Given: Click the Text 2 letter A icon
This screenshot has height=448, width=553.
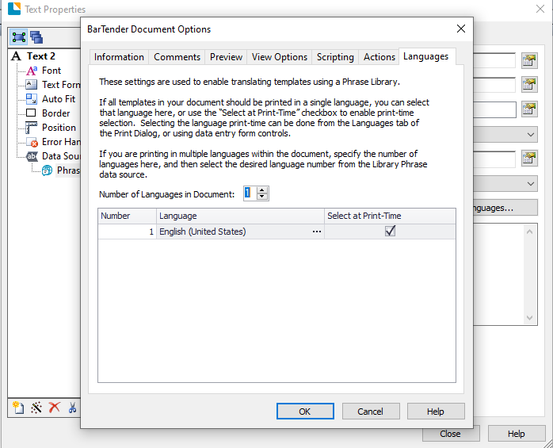Looking at the screenshot, I should pos(16,56).
